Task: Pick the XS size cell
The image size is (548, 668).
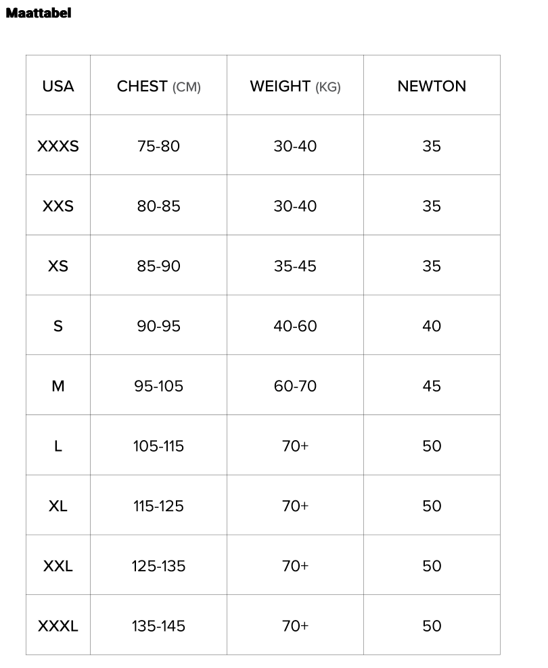Action: coord(58,266)
